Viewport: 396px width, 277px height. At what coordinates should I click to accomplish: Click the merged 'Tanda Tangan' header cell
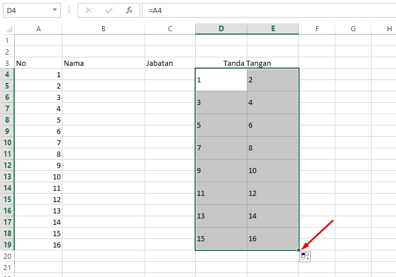click(247, 63)
